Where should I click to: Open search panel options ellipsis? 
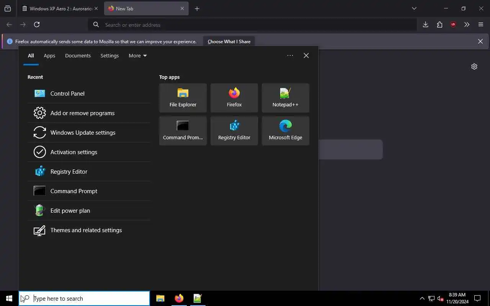pyautogui.click(x=290, y=55)
